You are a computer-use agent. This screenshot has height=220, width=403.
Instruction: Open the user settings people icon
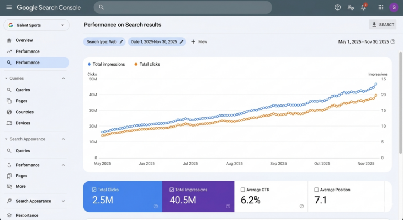click(351, 7)
